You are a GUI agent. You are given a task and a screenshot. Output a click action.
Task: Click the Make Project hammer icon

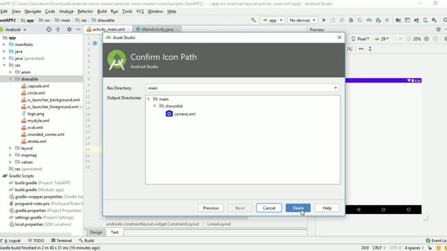point(253,20)
